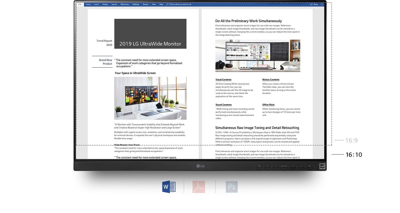Screen dimensions: 400x213
Task: Open the Mailings ribbon tab
Action: point(136,4)
